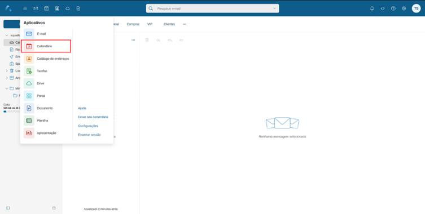Select the drafts folder icon in sidebar
The image size is (425, 214).
(11, 50)
